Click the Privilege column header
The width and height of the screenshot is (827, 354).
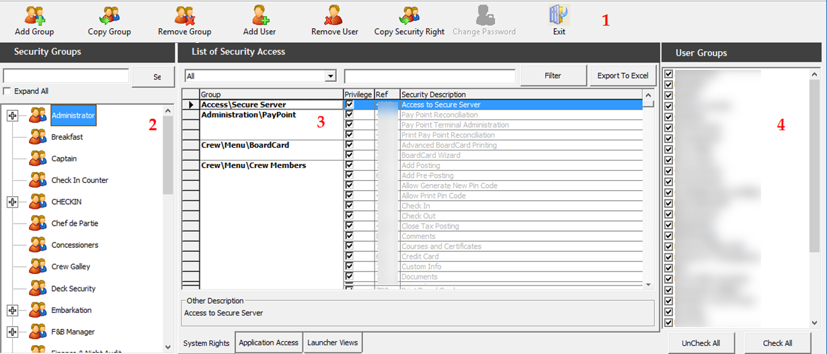coord(358,95)
